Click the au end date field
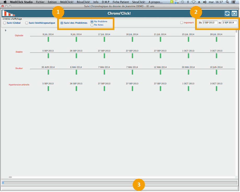Viewport: 240px width, 192px height. coord(229,23)
